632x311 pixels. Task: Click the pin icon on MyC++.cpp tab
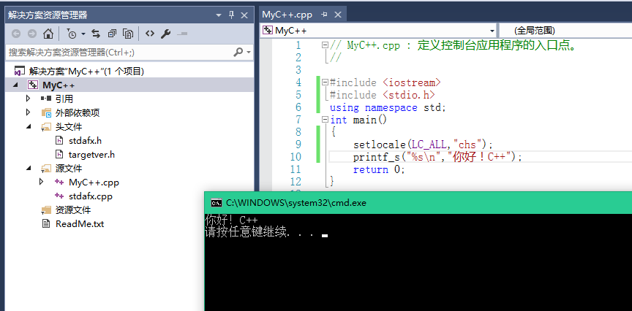pyautogui.click(x=324, y=15)
